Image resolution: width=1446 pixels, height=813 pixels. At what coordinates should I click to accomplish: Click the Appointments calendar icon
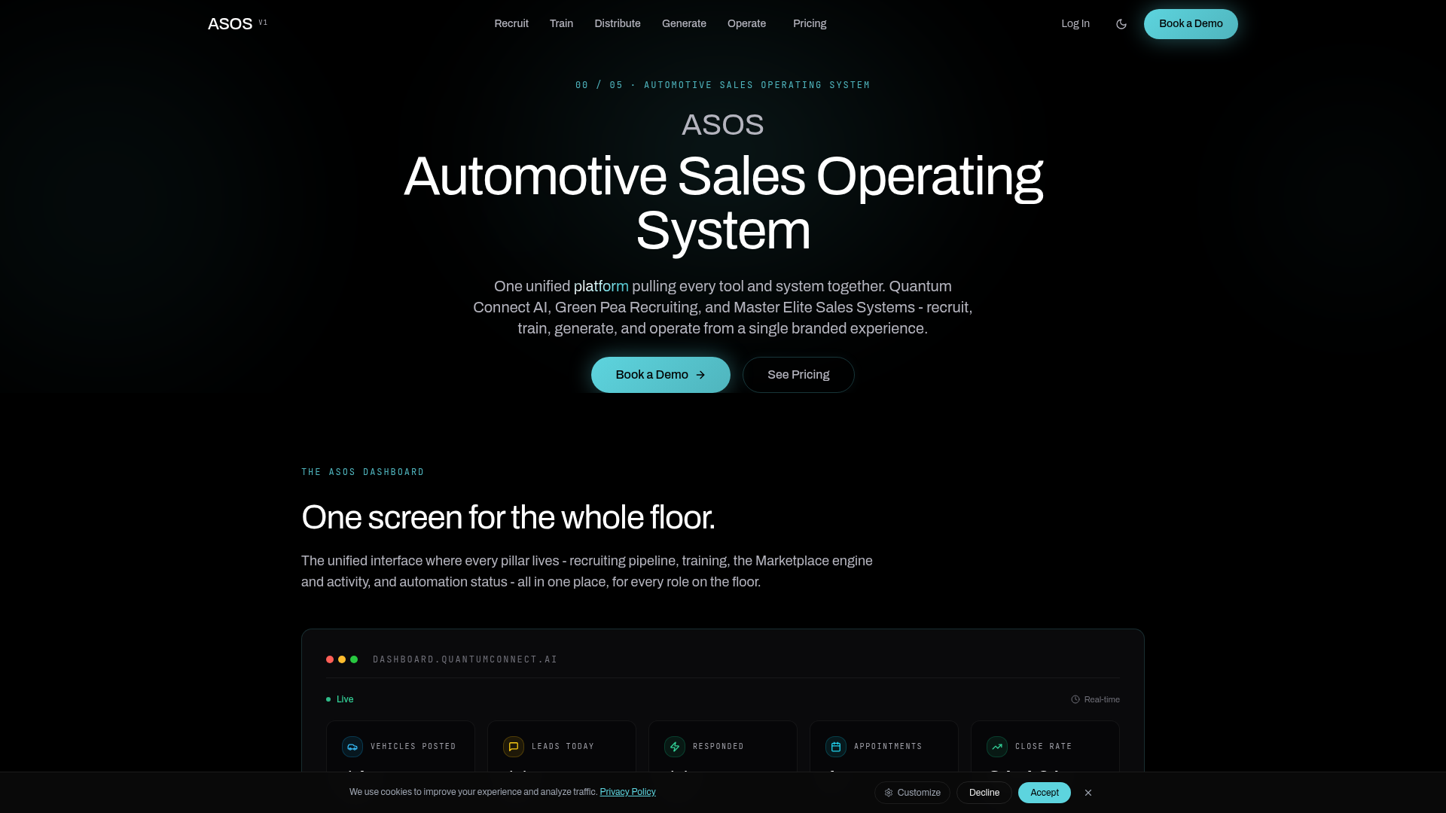[x=836, y=747]
